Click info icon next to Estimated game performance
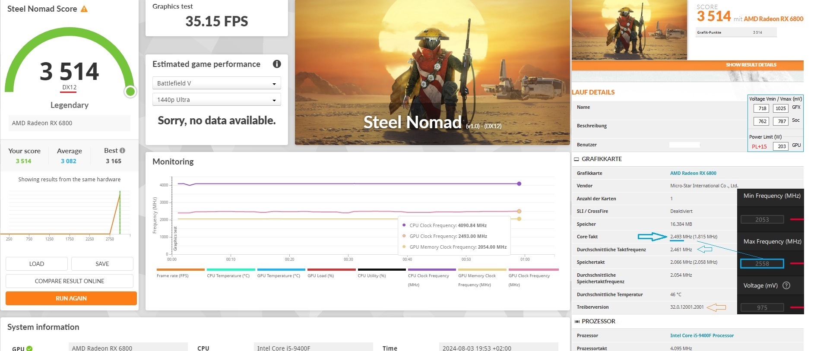 [x=277, y=64]
